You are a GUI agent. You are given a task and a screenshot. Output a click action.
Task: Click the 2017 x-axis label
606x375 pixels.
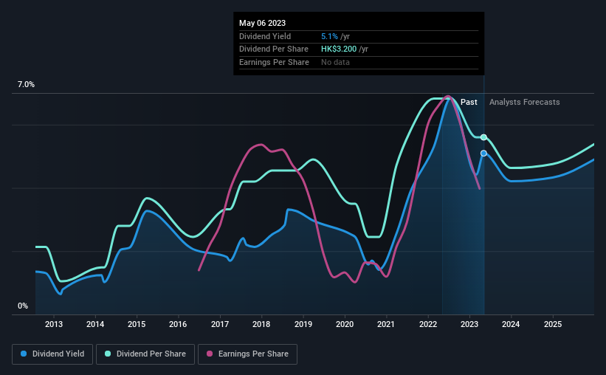tap(220, 324)
